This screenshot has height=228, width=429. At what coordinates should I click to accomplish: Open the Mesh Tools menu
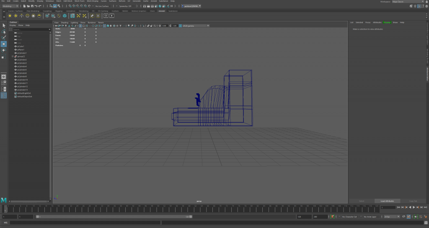pos(80,1)
